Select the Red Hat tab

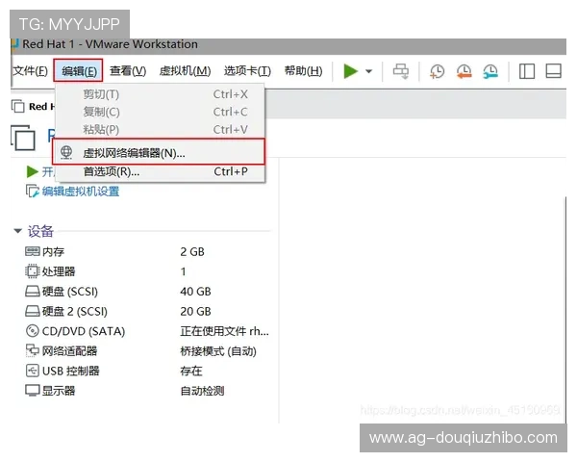33,107
